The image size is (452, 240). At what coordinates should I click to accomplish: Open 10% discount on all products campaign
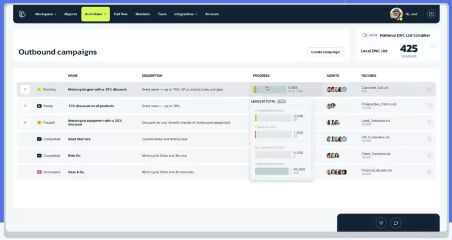[91, 106]
